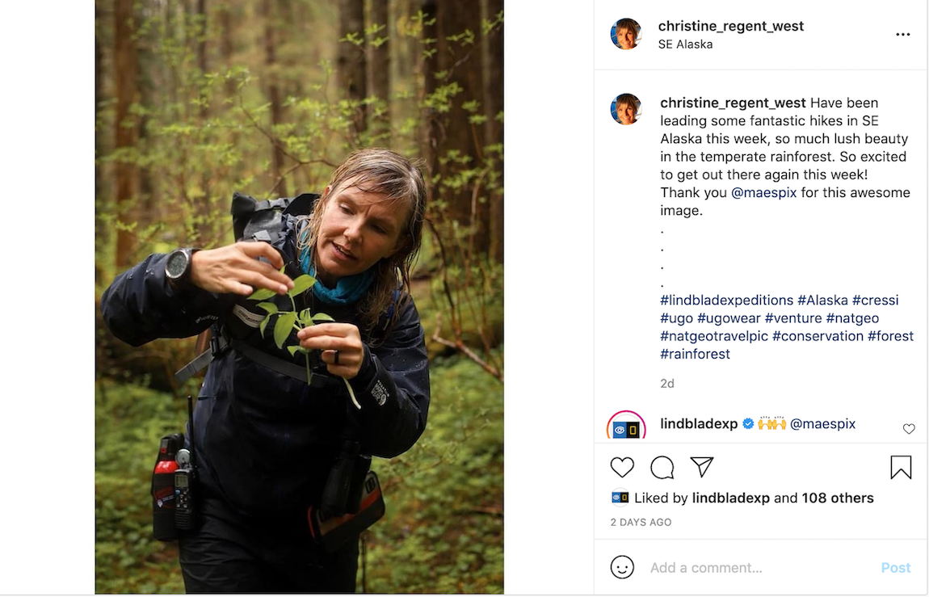The width and height of the screenshot is (929, 597).
Task: Share post via paper plane icon
Action: pos(702,467)
